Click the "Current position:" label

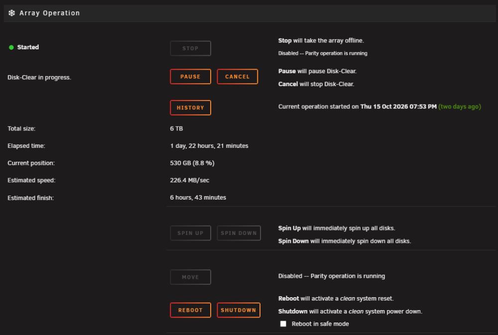(31, 163)
